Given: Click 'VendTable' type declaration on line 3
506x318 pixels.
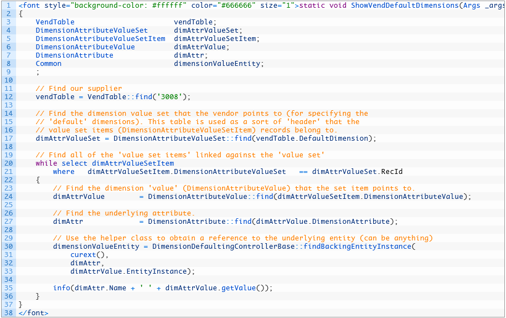Looking at the screenshot, I should pyautogui.click(x=55, y=22).
